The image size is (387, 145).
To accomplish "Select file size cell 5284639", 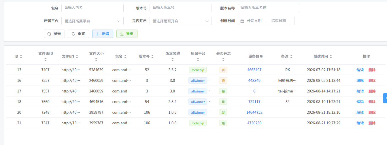I will tap(96, 70).
